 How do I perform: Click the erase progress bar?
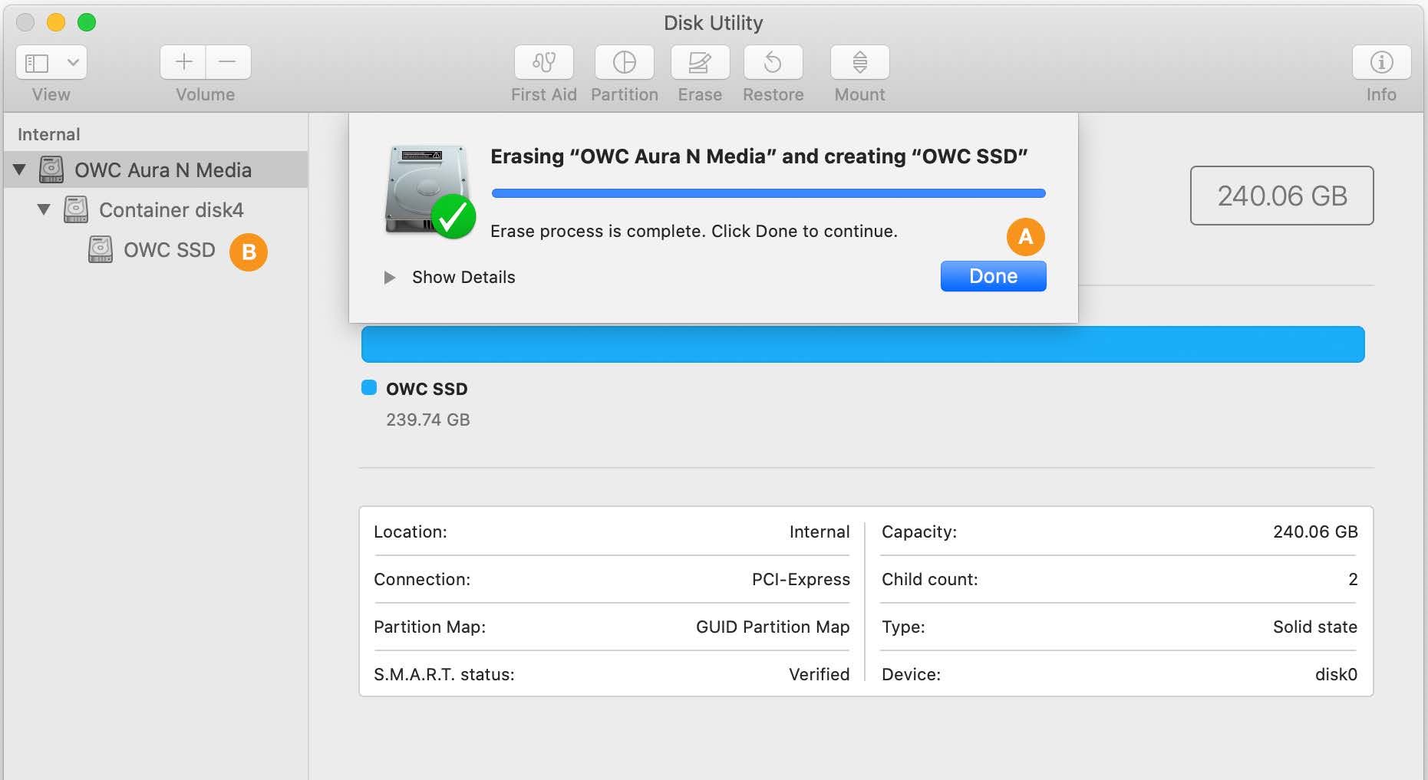(x=767, y=193)
